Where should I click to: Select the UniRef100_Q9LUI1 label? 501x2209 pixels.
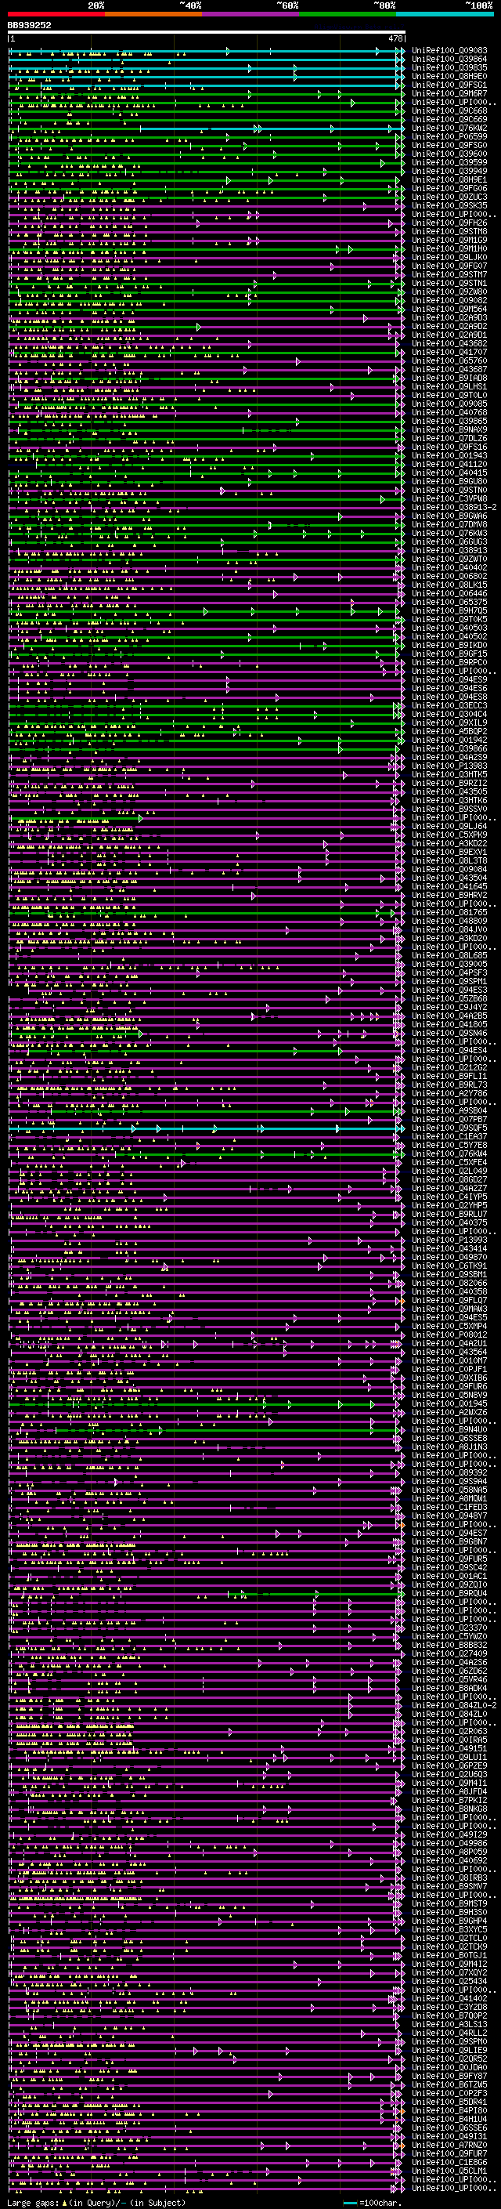point(449,1757)
